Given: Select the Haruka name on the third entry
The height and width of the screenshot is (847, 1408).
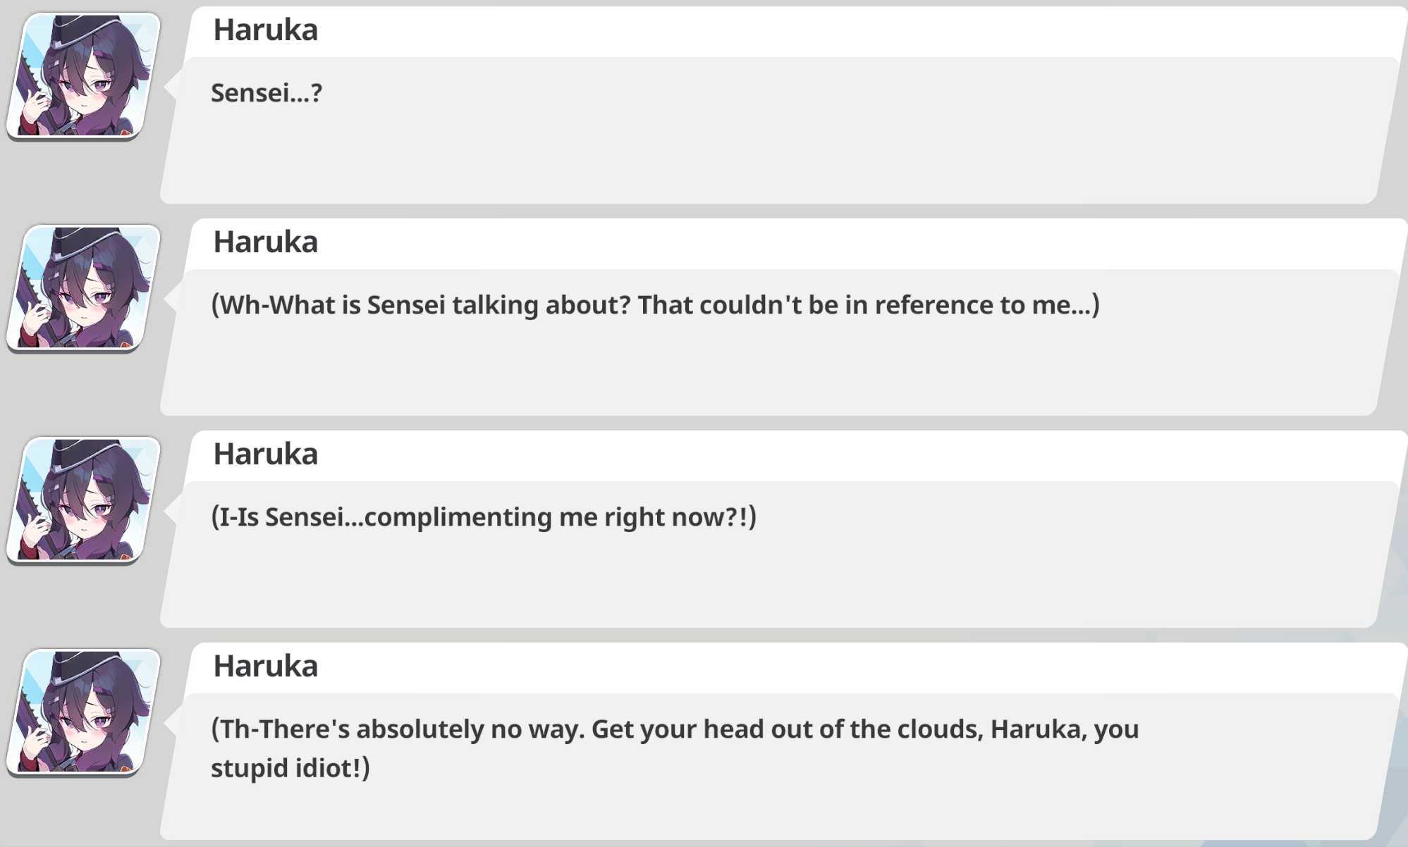Looking at the screenshot, I should coord(266,454).
